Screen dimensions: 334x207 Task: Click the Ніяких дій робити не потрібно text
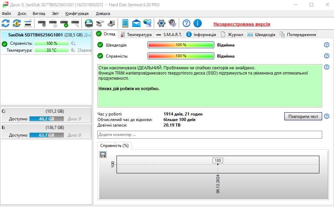coord(129,89)
